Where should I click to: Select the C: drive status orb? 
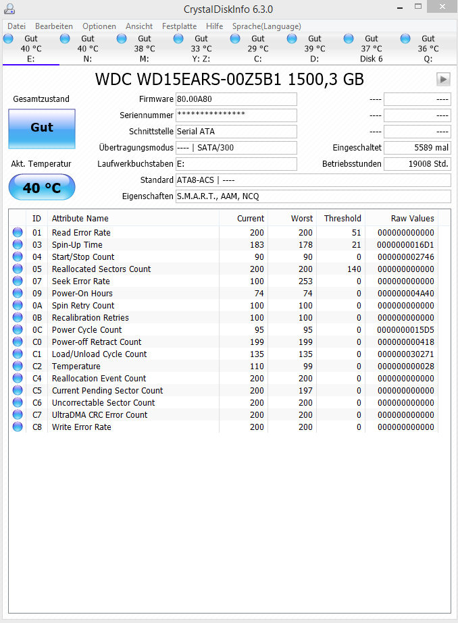tap(235, 38)
